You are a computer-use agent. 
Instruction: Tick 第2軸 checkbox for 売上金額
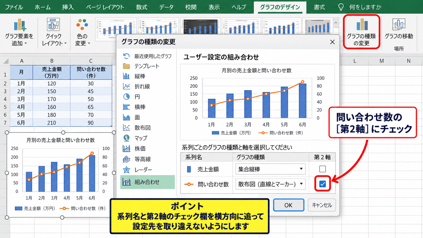tap(323, 169)
